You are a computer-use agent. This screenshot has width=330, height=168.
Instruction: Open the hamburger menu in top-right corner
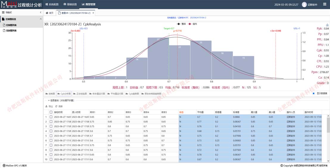325,4
